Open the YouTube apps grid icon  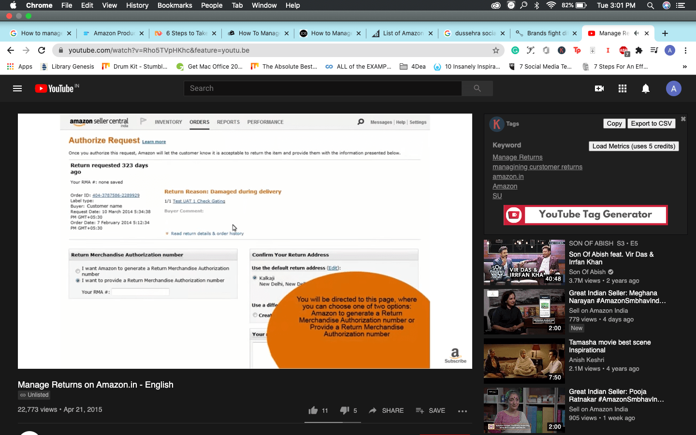pos(623,88)
